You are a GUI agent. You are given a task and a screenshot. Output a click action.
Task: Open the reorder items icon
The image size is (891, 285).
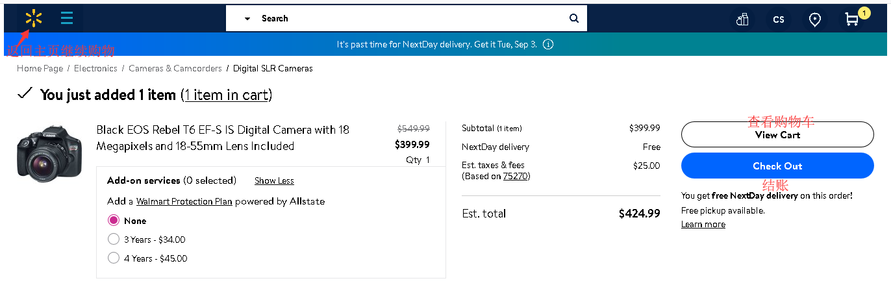[x=743, y=19]
